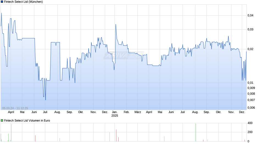Click the 'Okt.' label before 'Nov.' 2024
This screenshot has height=144, width=258.
coord(81,112)
